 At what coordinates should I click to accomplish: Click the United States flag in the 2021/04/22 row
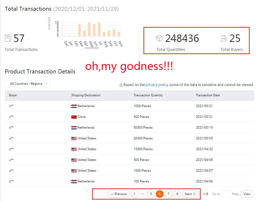coord(74,149)
